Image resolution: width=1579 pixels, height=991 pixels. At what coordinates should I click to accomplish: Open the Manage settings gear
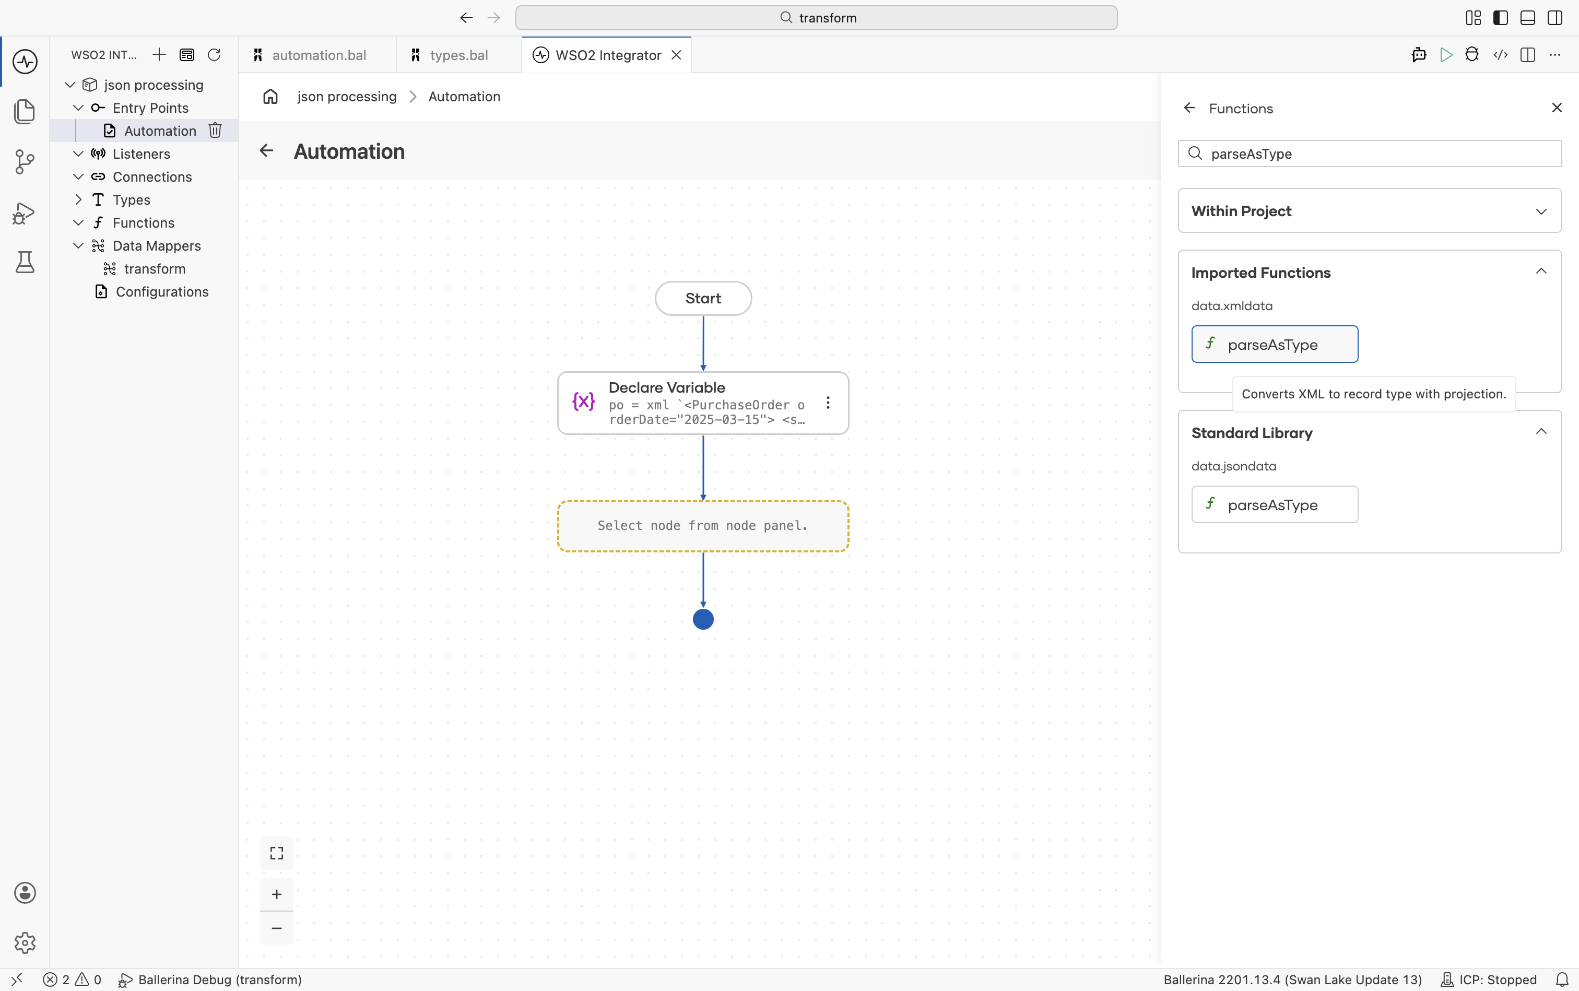click(x=25, y=942)
